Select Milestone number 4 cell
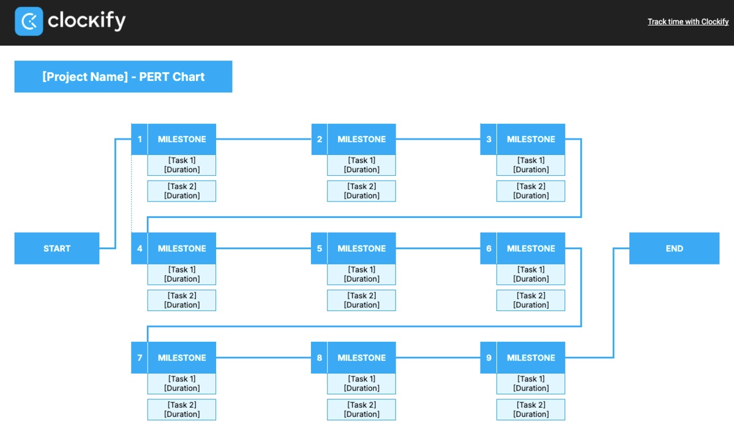The width and height of the screenshot is (734, 425). tap(140, 249)
